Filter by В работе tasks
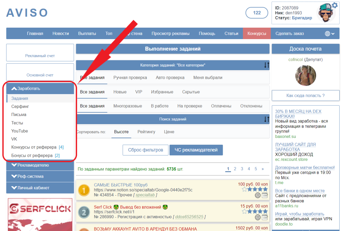 pos(160,106)
